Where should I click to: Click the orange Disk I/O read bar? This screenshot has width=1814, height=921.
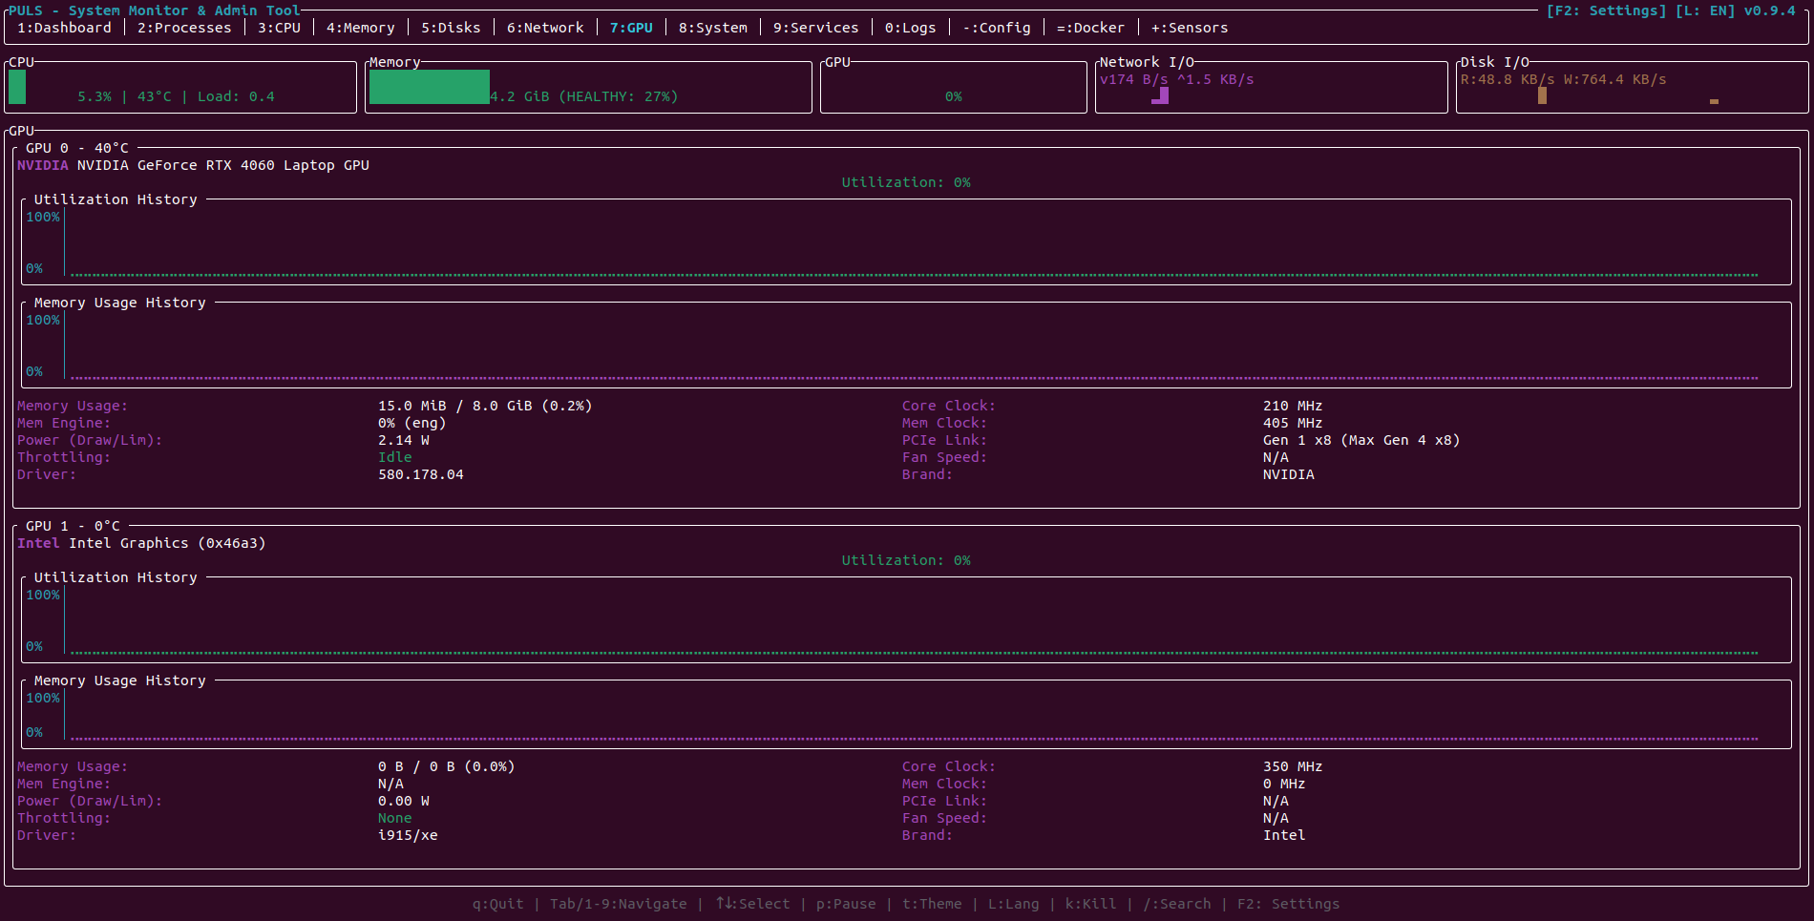click(1542, 95)
